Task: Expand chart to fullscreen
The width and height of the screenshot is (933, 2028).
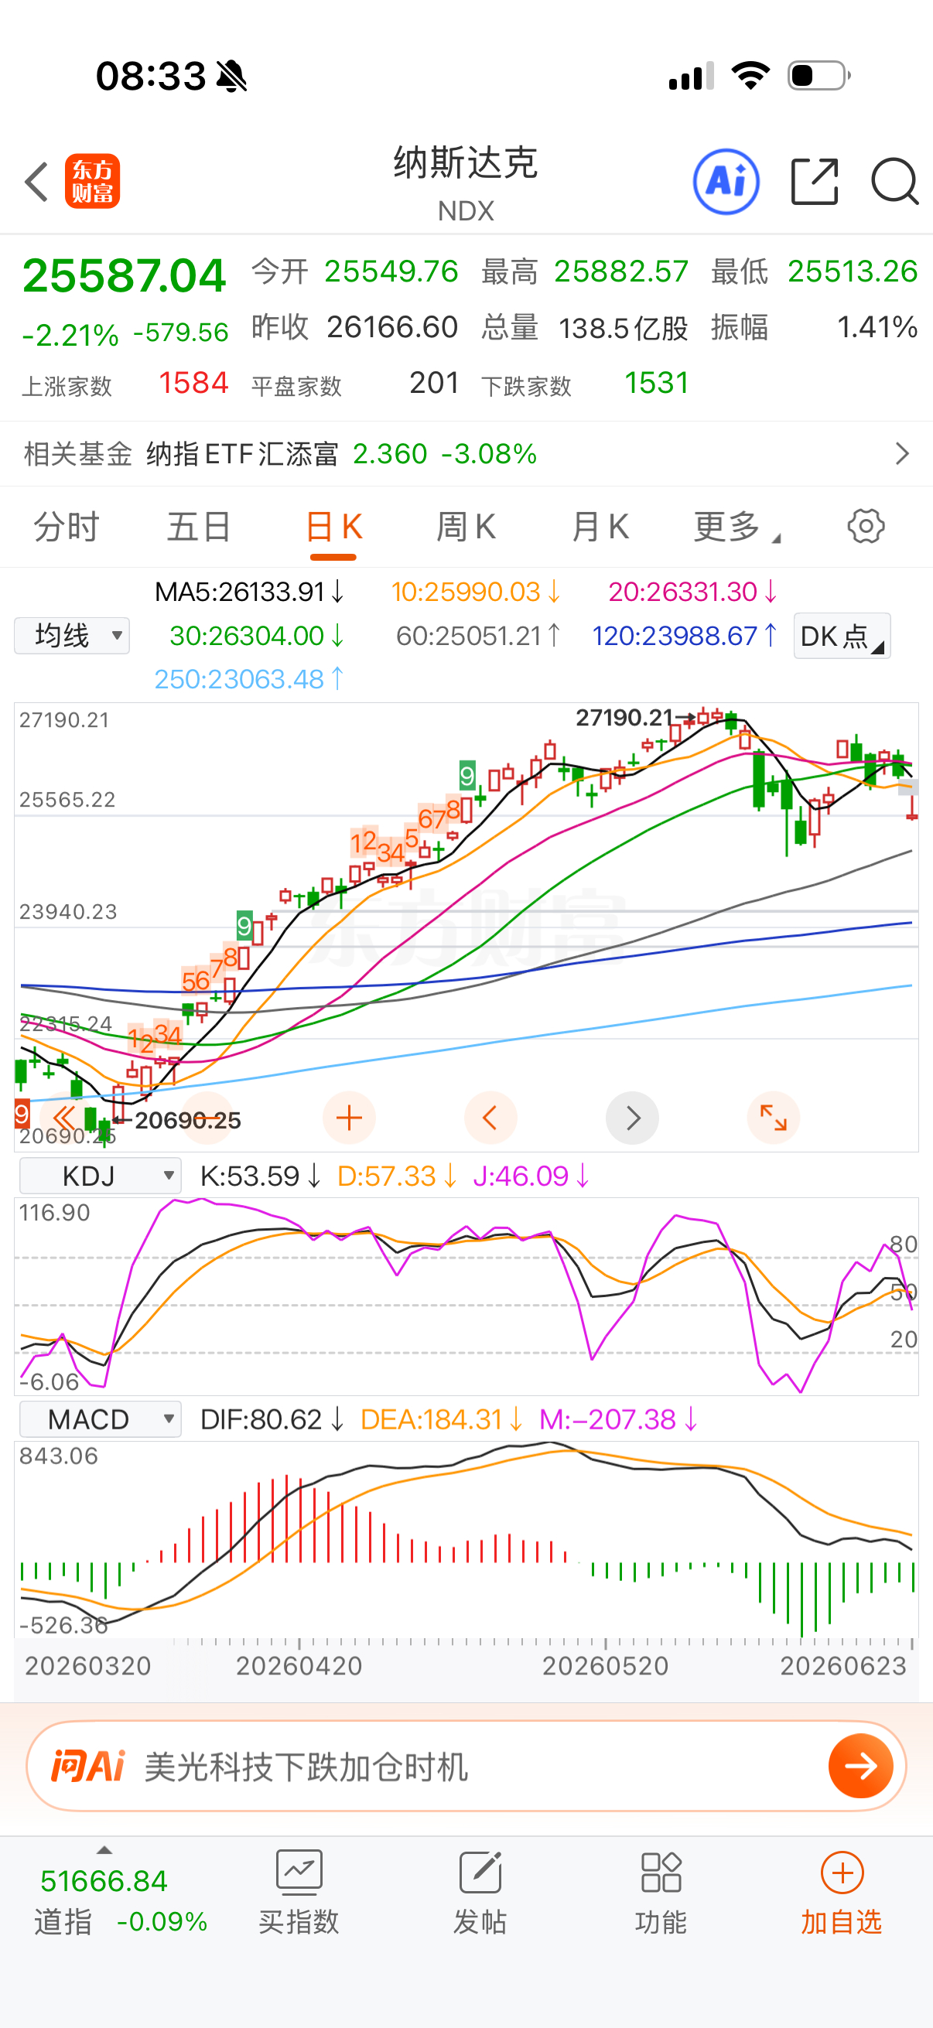Action: point(773,1118)
